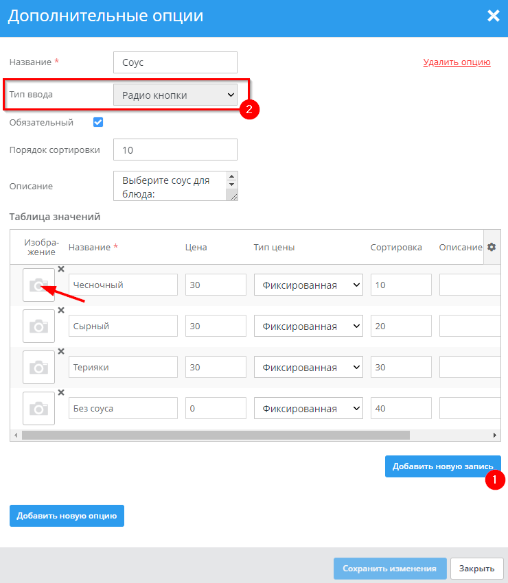Click the Порядок сортировки input field

[175, 150]
